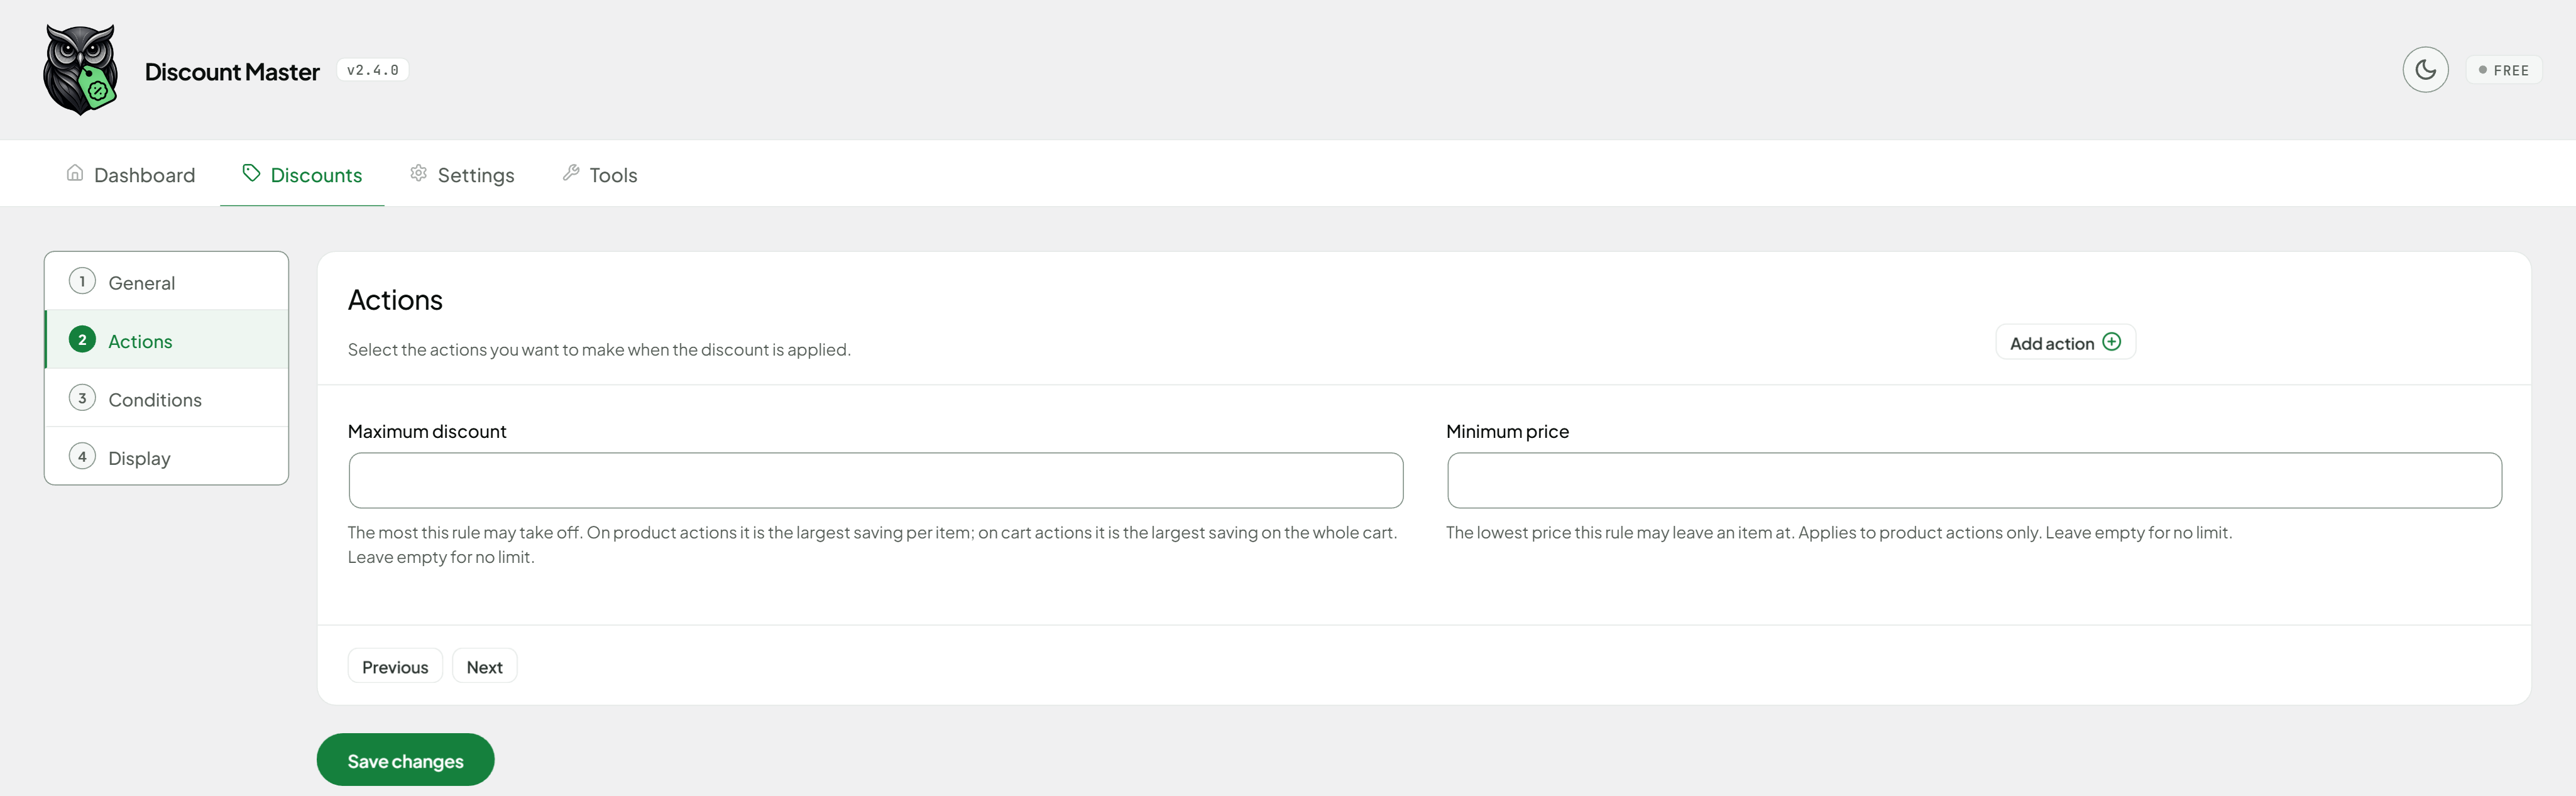
Task: Select the step 4 circle for Display
Action: [82, 457]
